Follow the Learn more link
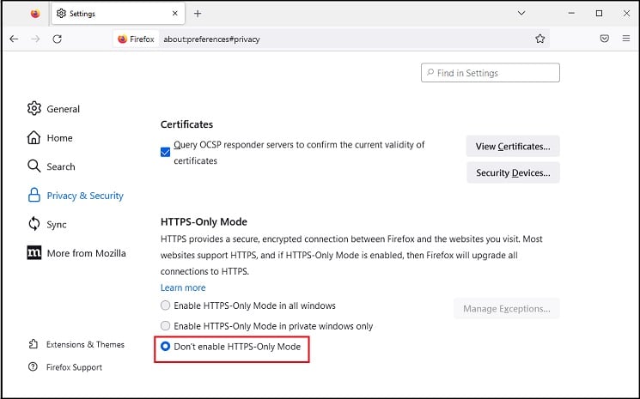Image resolution: width=640 pixels, height=399 pixels. (183, 287)
